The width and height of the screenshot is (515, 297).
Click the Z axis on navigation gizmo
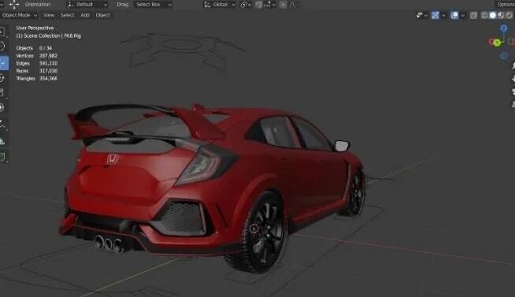(503, 28)
